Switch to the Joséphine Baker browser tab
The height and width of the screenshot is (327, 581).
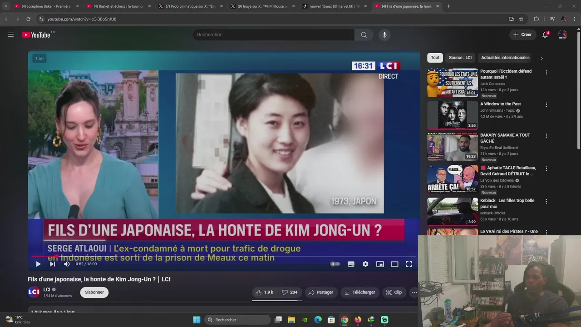(46, 6)
